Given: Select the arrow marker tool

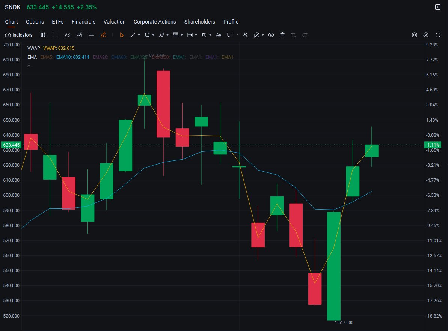Looking at the screenshot, I should coord(204,35).
